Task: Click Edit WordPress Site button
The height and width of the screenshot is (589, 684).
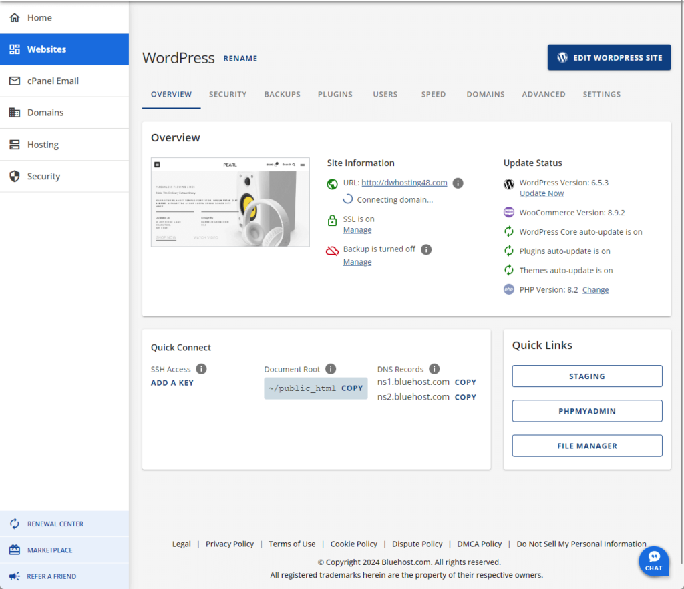Action: coord(609,57)
